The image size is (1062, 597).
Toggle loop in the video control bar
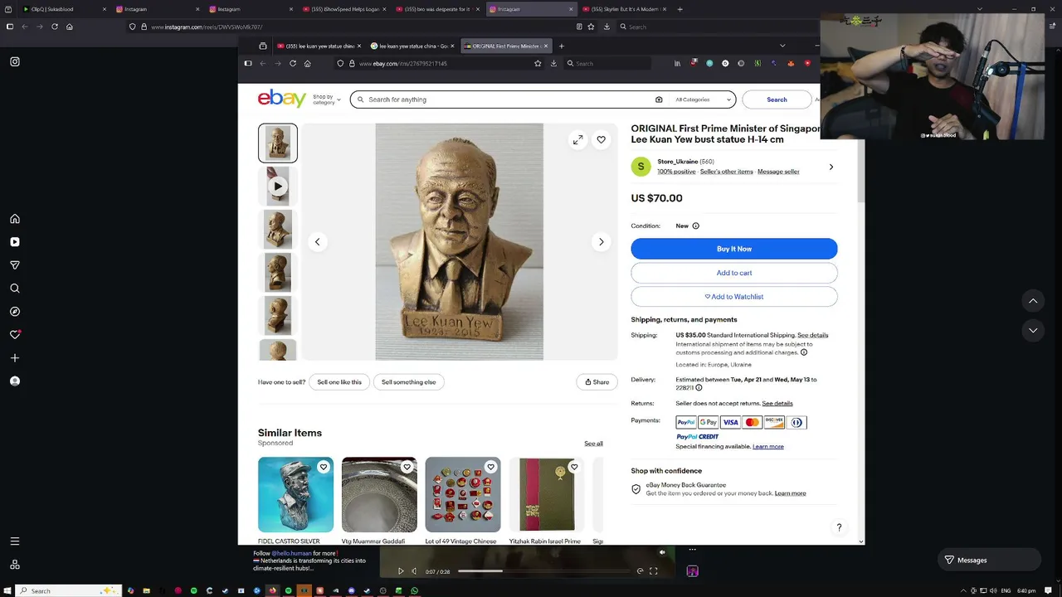pos(640,571)
